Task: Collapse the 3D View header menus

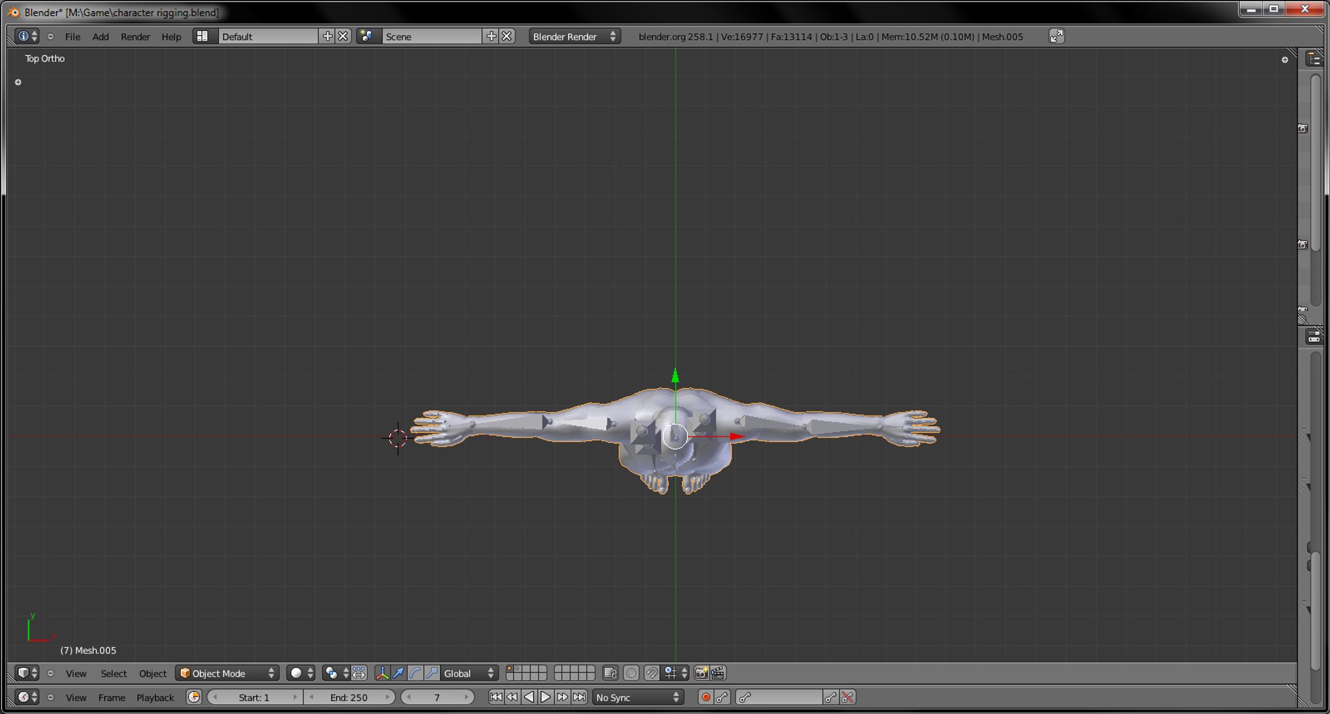Action: 51,673
